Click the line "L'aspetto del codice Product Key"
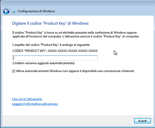Viewport: 155px width, 128px height. point(51,45)
